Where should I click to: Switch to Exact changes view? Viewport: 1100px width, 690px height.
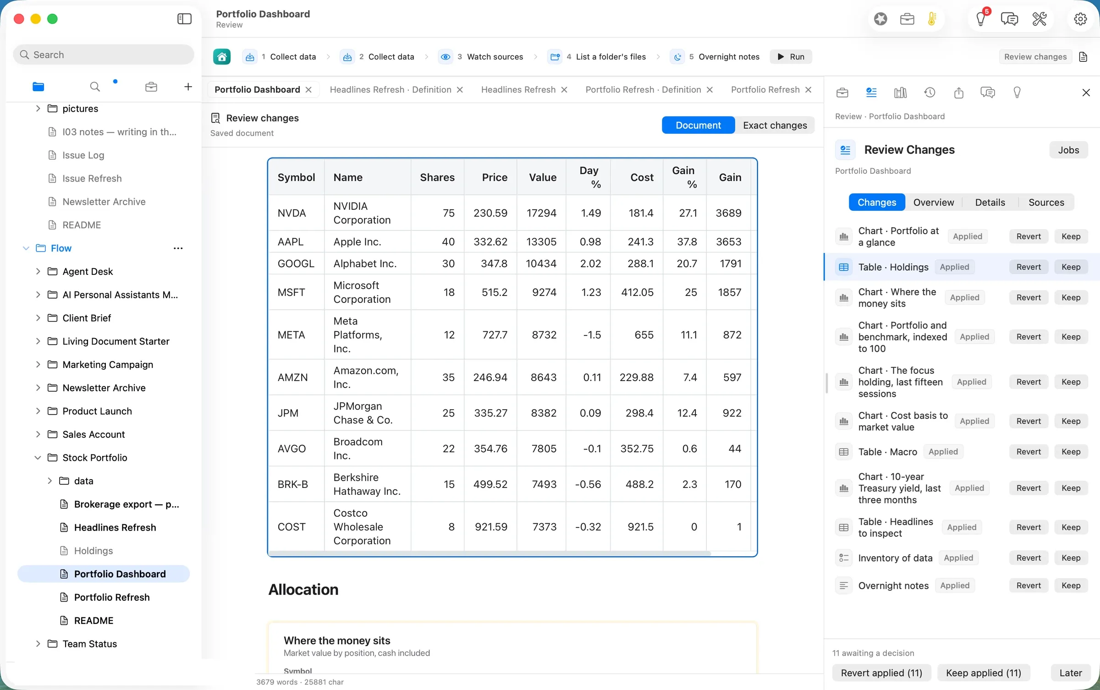point(775,125)
